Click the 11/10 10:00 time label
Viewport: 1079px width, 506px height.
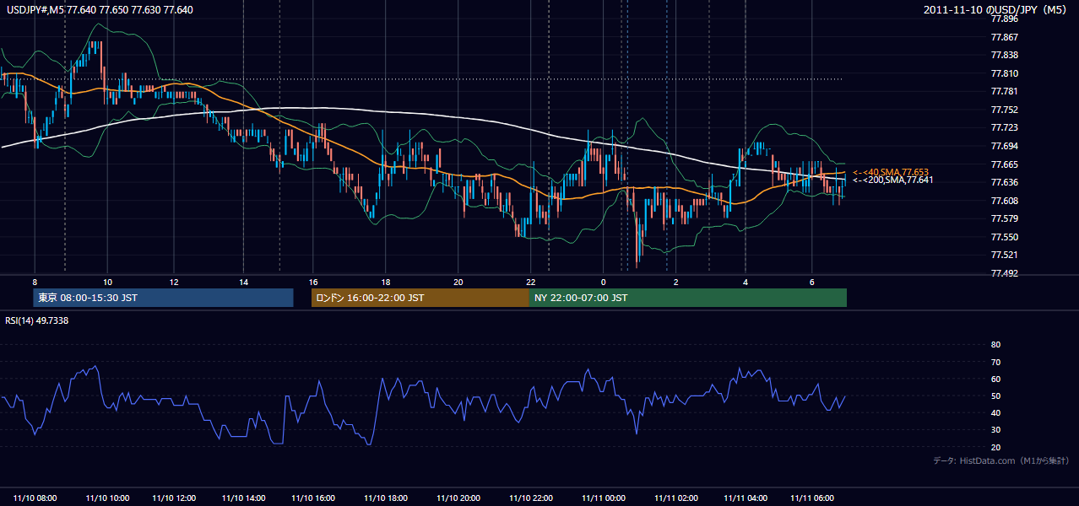pyautogui.click(x=107, y=498)
